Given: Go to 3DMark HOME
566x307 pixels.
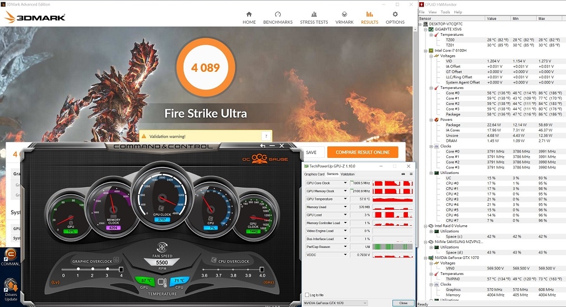Looking at the screenshot, I should click(x=249, y=18).
